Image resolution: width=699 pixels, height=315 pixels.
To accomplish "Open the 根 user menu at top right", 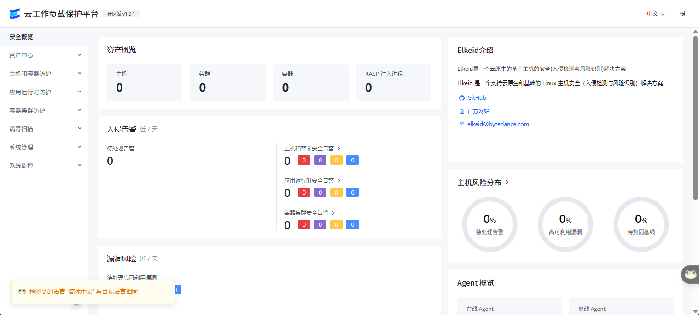I will [682, 14].
